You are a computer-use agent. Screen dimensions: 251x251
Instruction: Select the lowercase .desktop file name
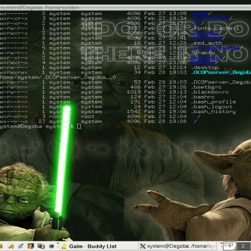tap(205, 68)
